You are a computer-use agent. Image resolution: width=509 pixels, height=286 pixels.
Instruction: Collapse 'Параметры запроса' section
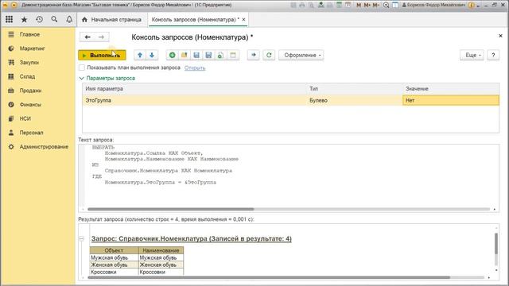click(x=82, y=78)
